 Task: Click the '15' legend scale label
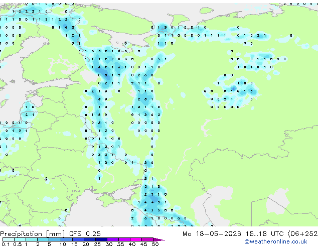[x=74, y=244]
